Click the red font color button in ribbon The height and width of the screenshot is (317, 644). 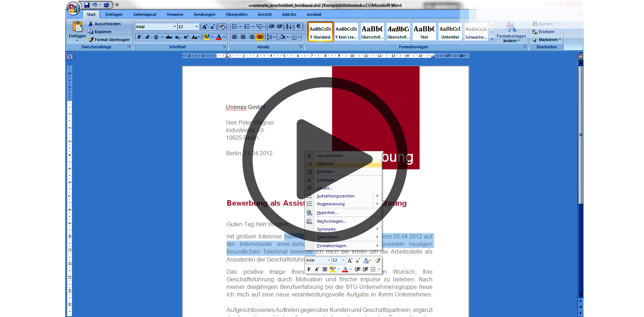[219, 37]
